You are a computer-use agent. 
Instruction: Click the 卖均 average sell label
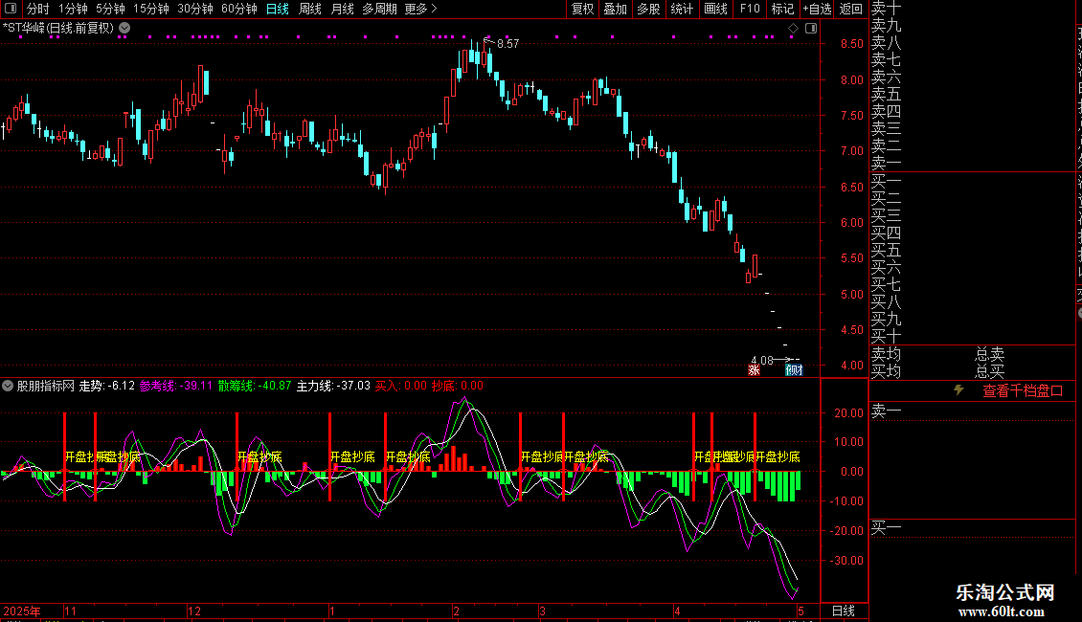886,354
